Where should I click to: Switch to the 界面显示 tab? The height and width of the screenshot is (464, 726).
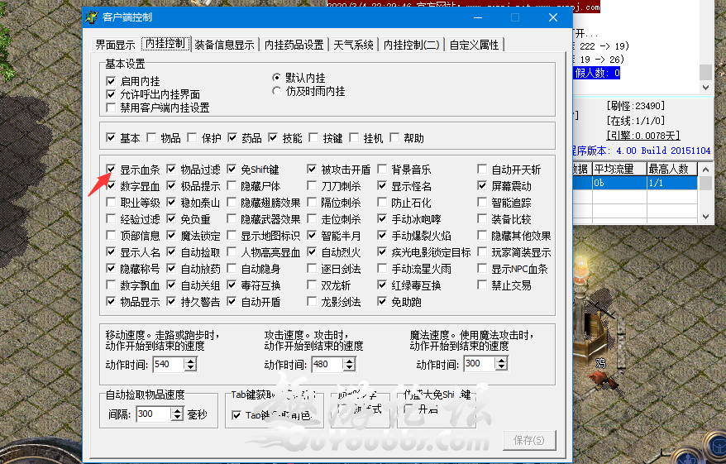114,45
